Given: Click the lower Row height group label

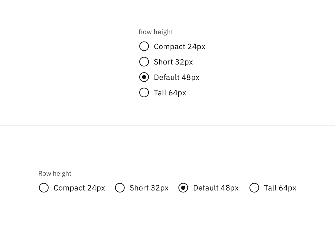Looking at the screenshot, I should pyautogui.click(x=55, y=173).
